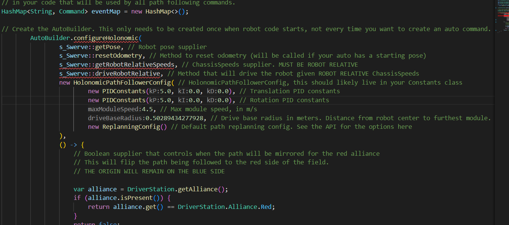Click the "THE ORIGIN WILL REMAIN" comment line
The height and width of the screenshot is (225, 509).
click(x=149, y=171)
